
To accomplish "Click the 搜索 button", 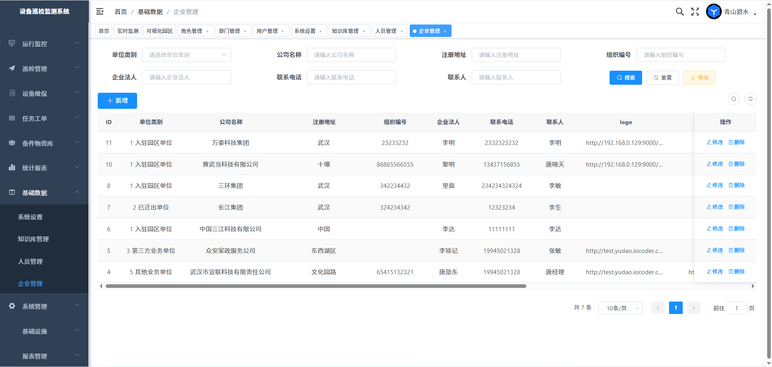I will pos(626,77).
